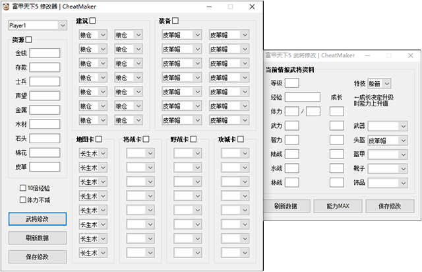Click 刷新数据 in the 武将修改 window
This screenshot has width=422, height=272.
click(287, 206)
